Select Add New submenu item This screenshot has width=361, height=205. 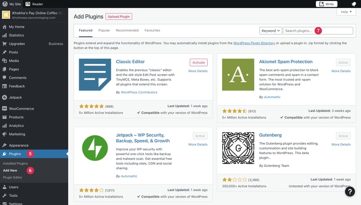10,170
